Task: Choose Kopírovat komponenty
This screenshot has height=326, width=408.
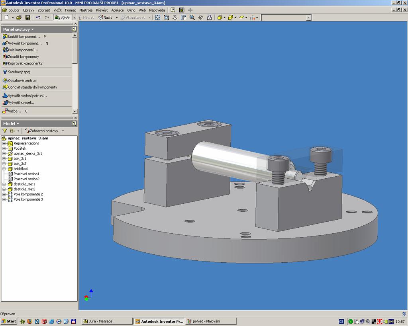Action: tap(23, 63)
